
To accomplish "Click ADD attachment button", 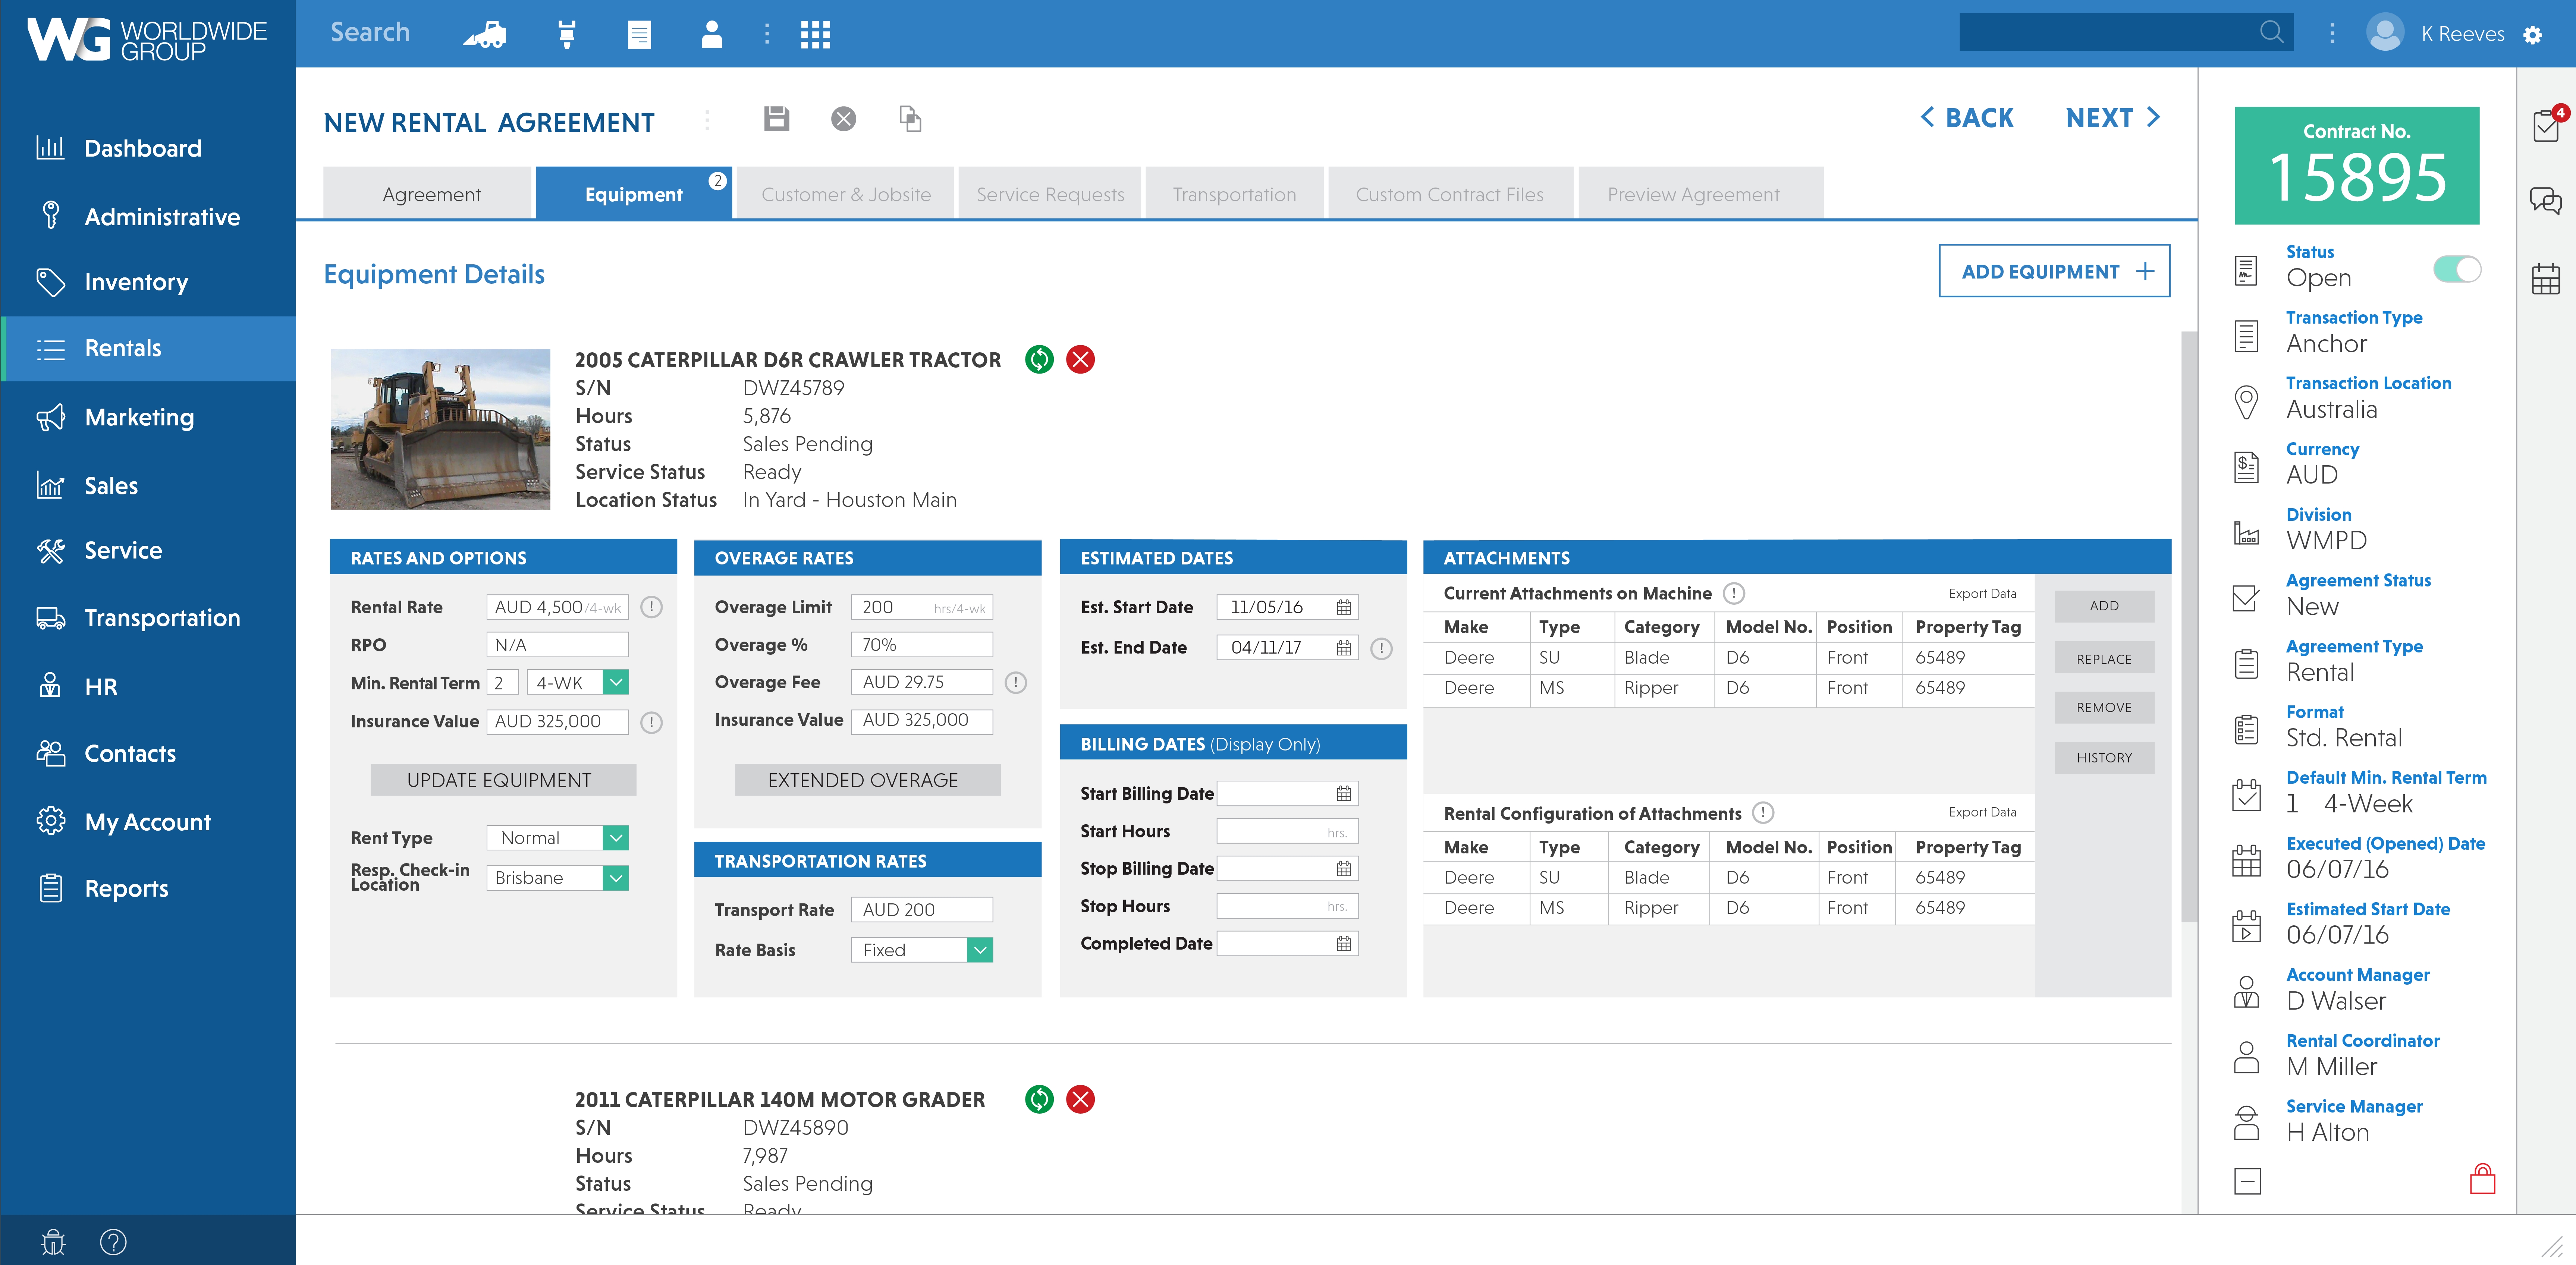I will (2104, 606).
